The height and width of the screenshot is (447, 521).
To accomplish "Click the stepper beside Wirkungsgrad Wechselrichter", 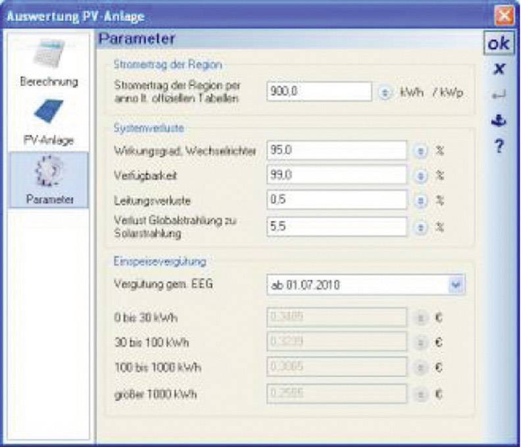I will pos(420,151).
